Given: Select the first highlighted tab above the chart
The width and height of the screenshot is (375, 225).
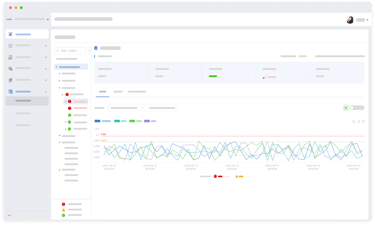Looking at the screenshot, I should tap(103, 92).
